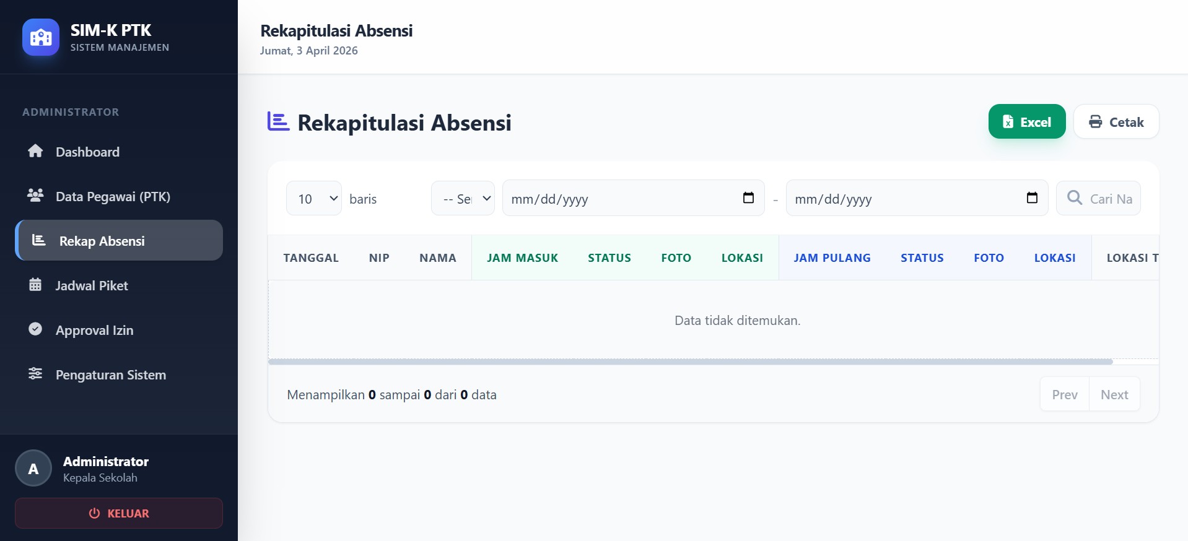This screenshot has width=1188, height=541.
Task: Click the printer icon on the Cetak button
Action: [1095, 121]
